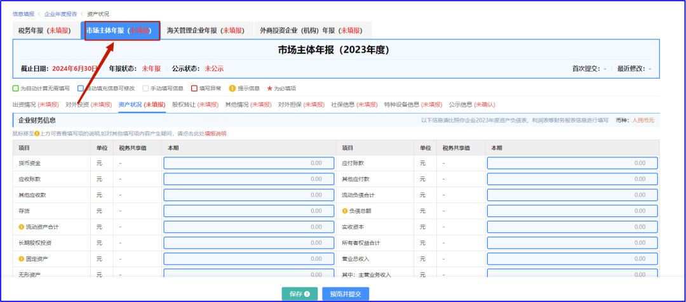The width and height of the screenshot is (686, 302).
Task: Click the 企业年度报告 breadcrumb link
Action: tap(61, 14)
